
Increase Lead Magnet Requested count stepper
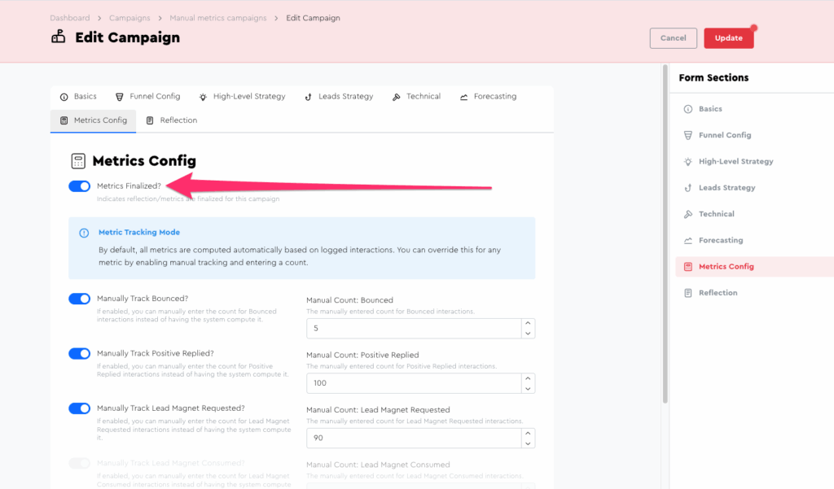tap(529, 433)
